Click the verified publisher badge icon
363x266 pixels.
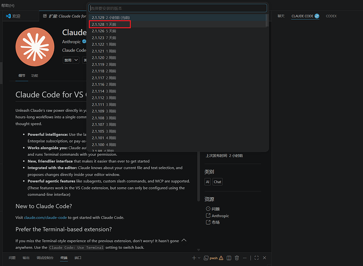85,41
